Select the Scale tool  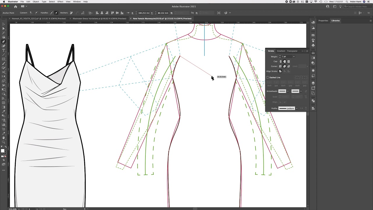[x=3, y=81]
